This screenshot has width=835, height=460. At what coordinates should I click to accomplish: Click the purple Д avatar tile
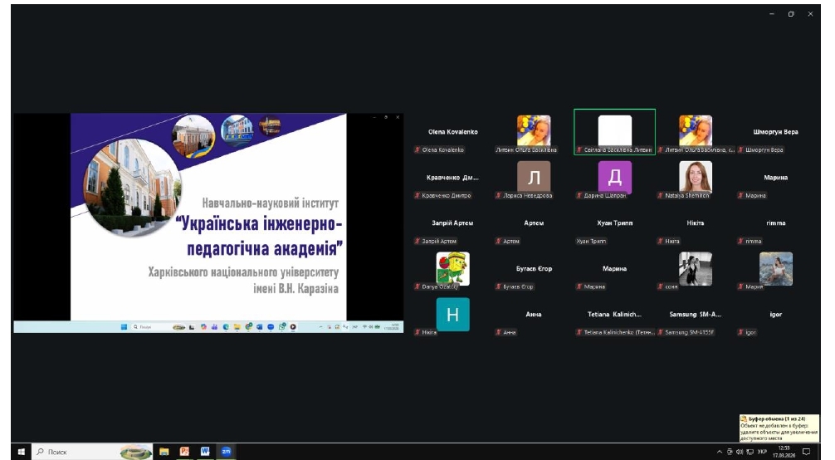pos(614,177)
